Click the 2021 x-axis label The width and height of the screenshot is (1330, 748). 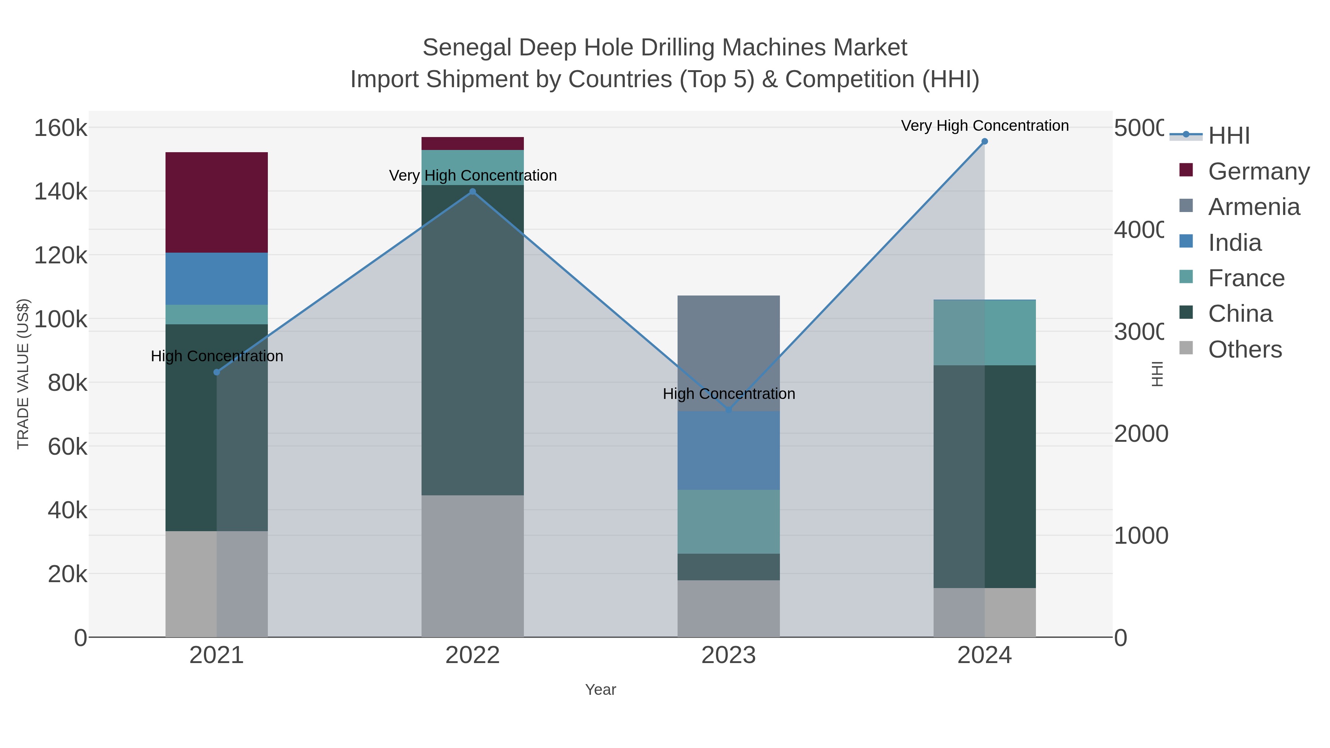point(217,656)
